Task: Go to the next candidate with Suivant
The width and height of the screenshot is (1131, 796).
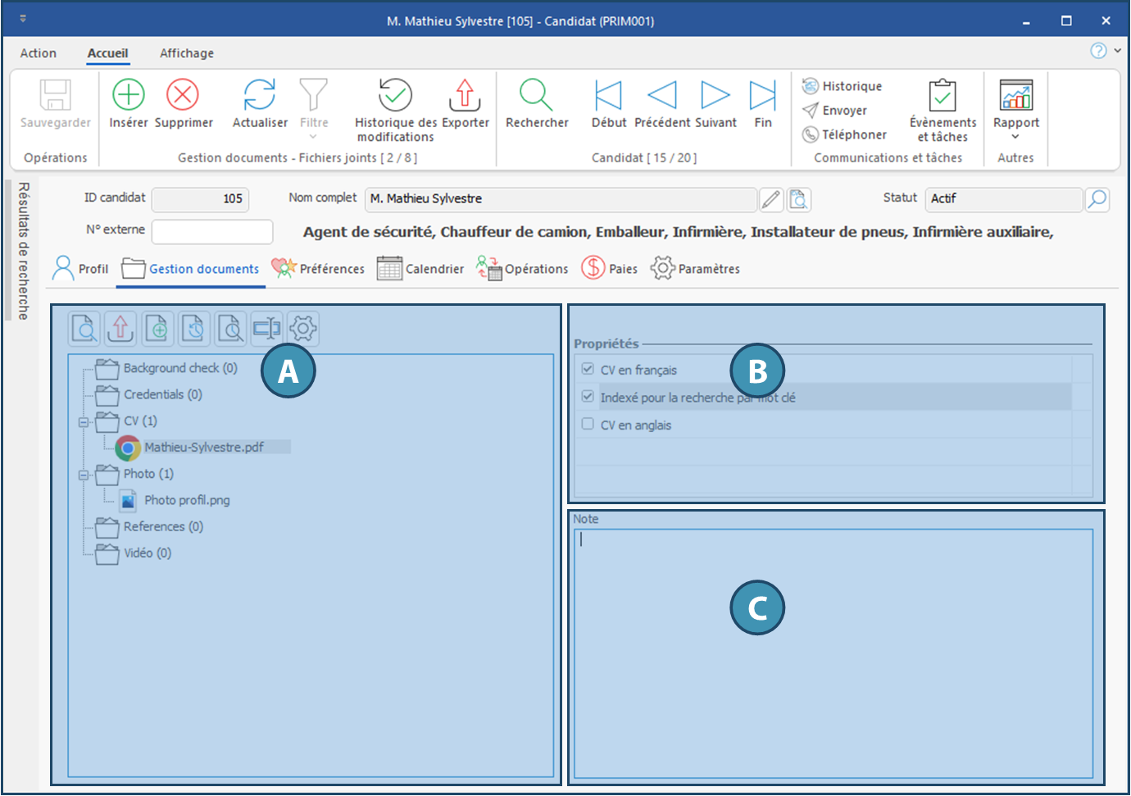Action: (715, 95)
